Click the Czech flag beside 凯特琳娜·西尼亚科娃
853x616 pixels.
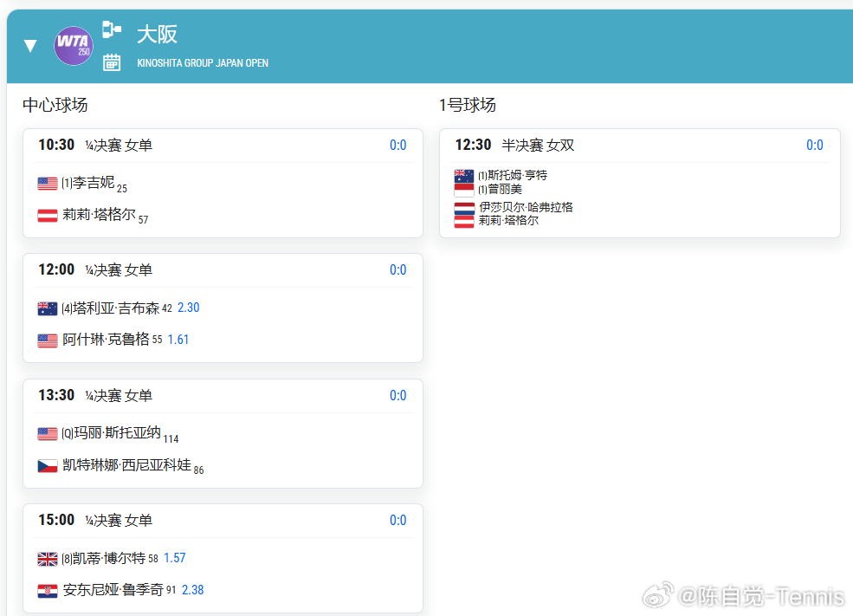[x=48, y=466]
